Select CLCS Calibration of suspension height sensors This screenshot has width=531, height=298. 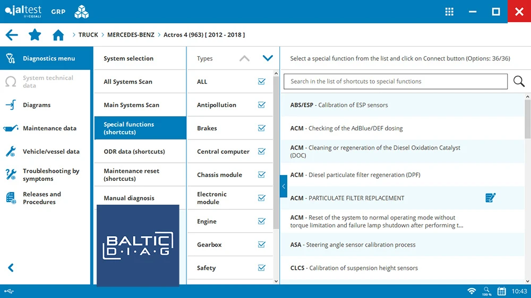402,268
